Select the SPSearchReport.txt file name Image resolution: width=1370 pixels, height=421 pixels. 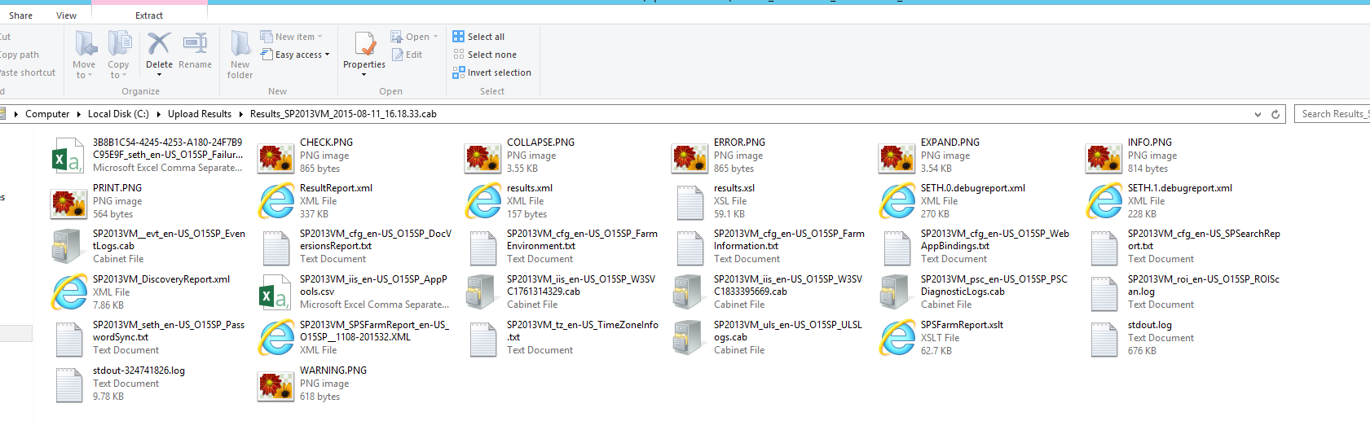1204,239
